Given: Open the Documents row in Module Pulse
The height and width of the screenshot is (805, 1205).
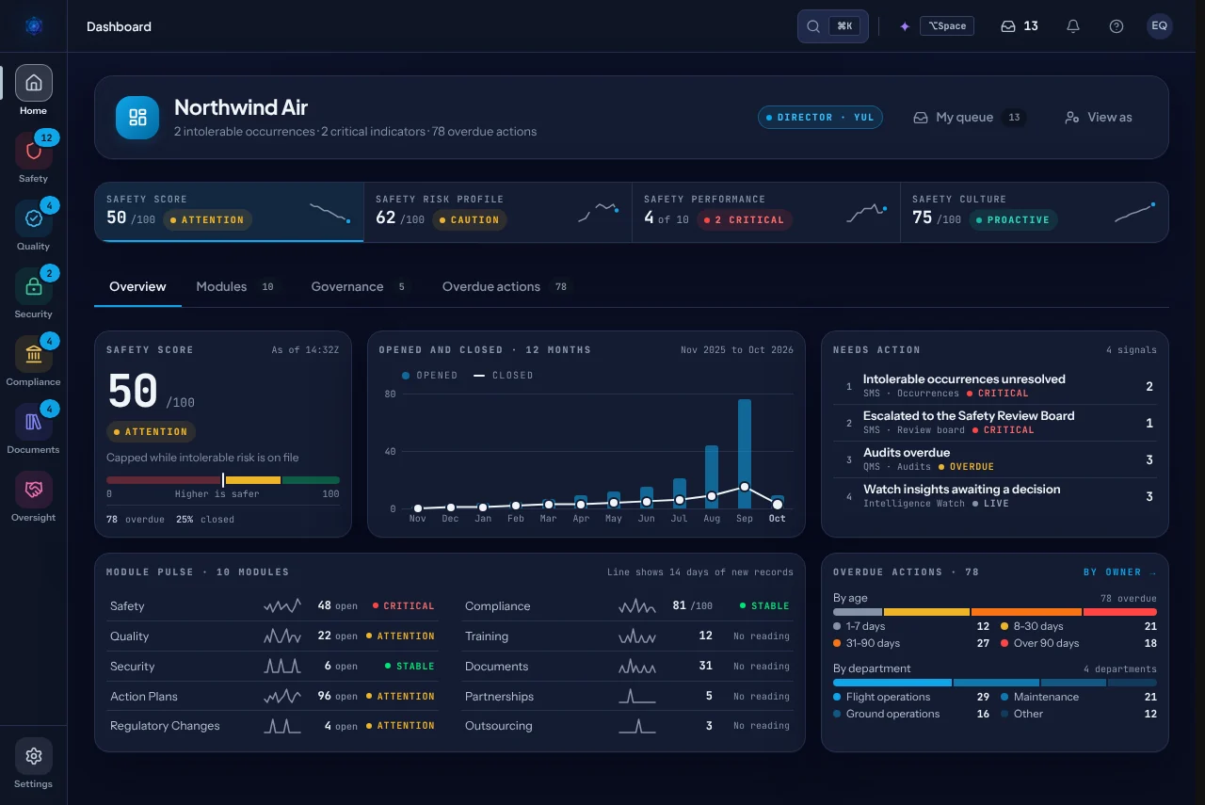Looking at the screenshot, I should tap(627, 667).
